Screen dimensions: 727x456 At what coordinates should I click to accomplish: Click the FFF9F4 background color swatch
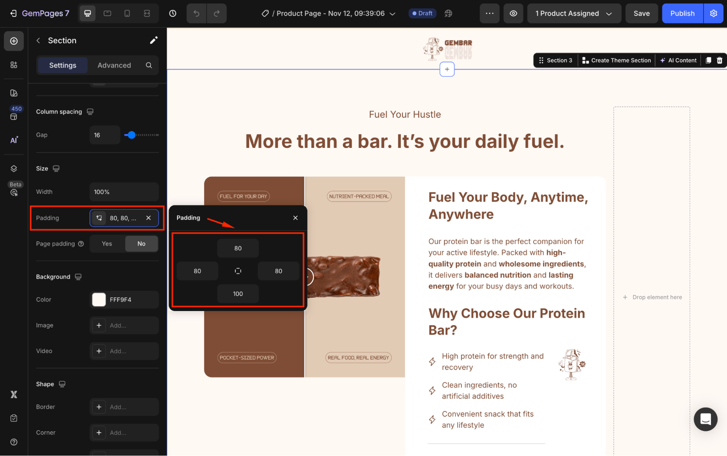[99, 300]
